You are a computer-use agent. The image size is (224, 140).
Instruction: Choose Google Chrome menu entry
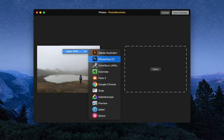pyautogui.click(x=104, y=84)
